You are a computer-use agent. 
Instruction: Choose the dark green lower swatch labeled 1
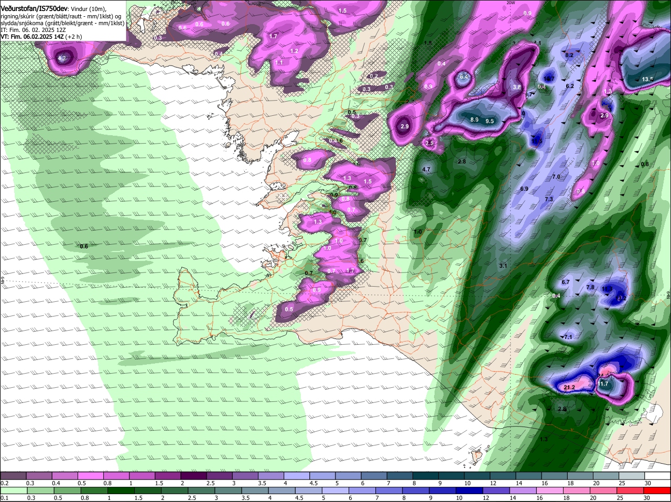[121, 490]
